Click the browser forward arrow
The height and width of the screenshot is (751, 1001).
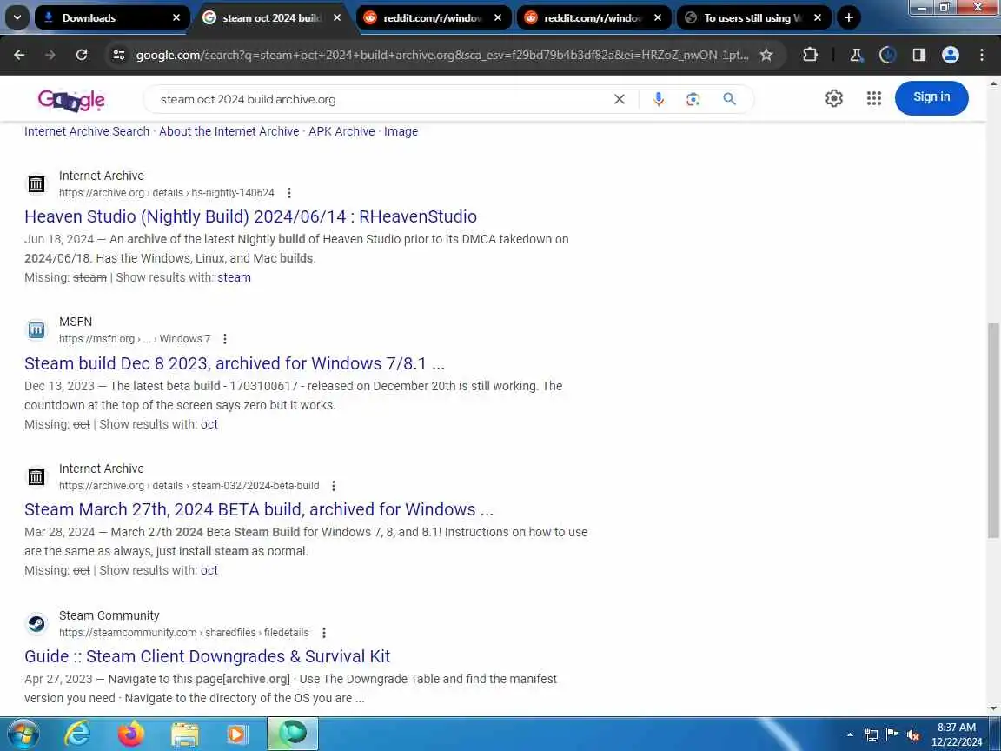coord(50,55)
